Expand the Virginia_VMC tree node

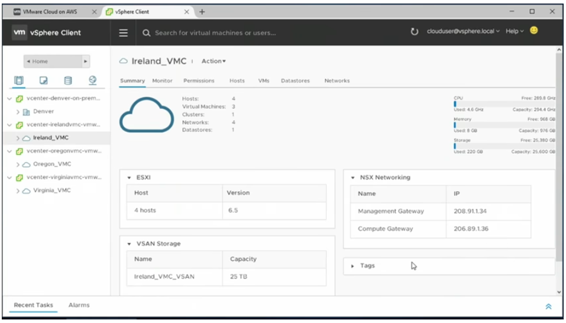(x=18, y=190)
